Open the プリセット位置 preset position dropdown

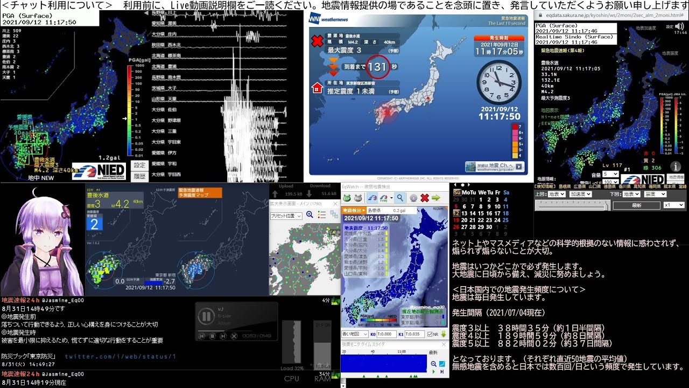click(286, 216)
